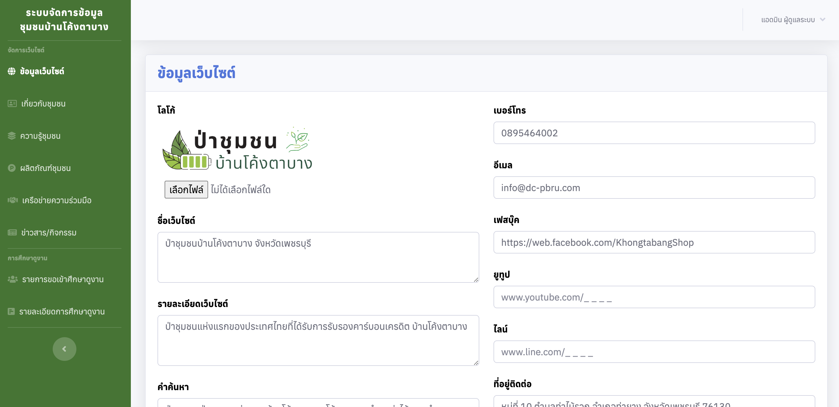Click the ชื่อเว็บไซต์ website name textarea
The height and width of the screenshot is (407, 839).
click(318, 257)
